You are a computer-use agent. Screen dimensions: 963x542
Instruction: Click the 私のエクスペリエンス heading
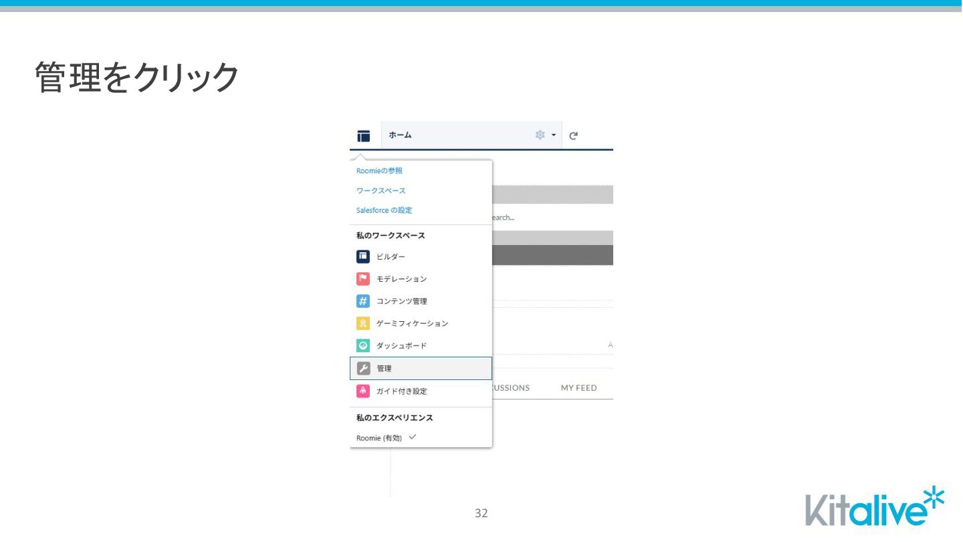[x=395, y=418]
